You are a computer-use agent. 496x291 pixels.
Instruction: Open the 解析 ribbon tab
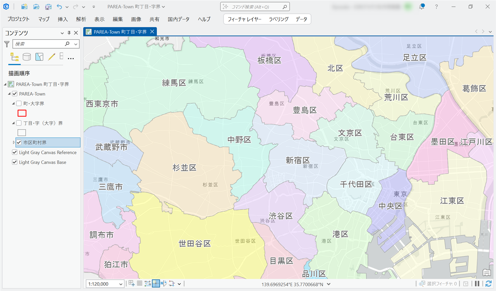click(x=81, y=19)
